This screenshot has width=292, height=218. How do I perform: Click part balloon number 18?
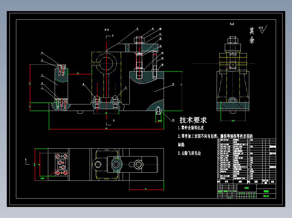coord(173,120)
